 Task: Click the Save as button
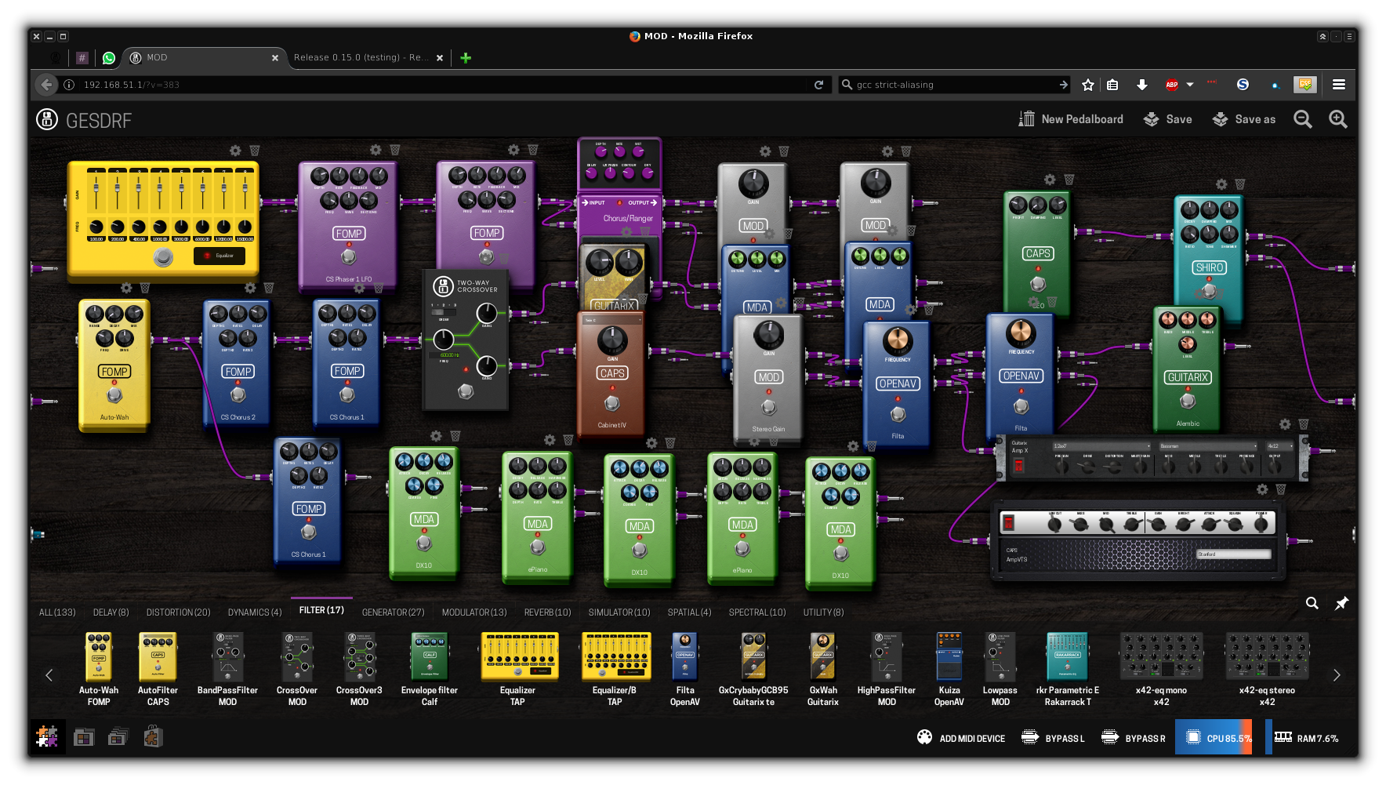pyautogui.click(x=1244, y=119)
